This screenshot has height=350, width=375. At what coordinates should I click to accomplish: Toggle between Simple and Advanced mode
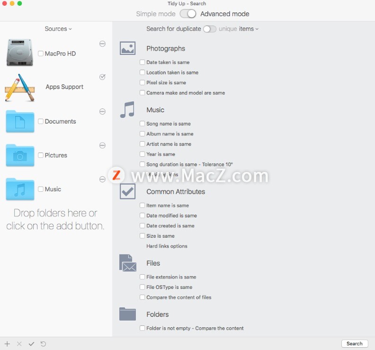coord(188,14)
